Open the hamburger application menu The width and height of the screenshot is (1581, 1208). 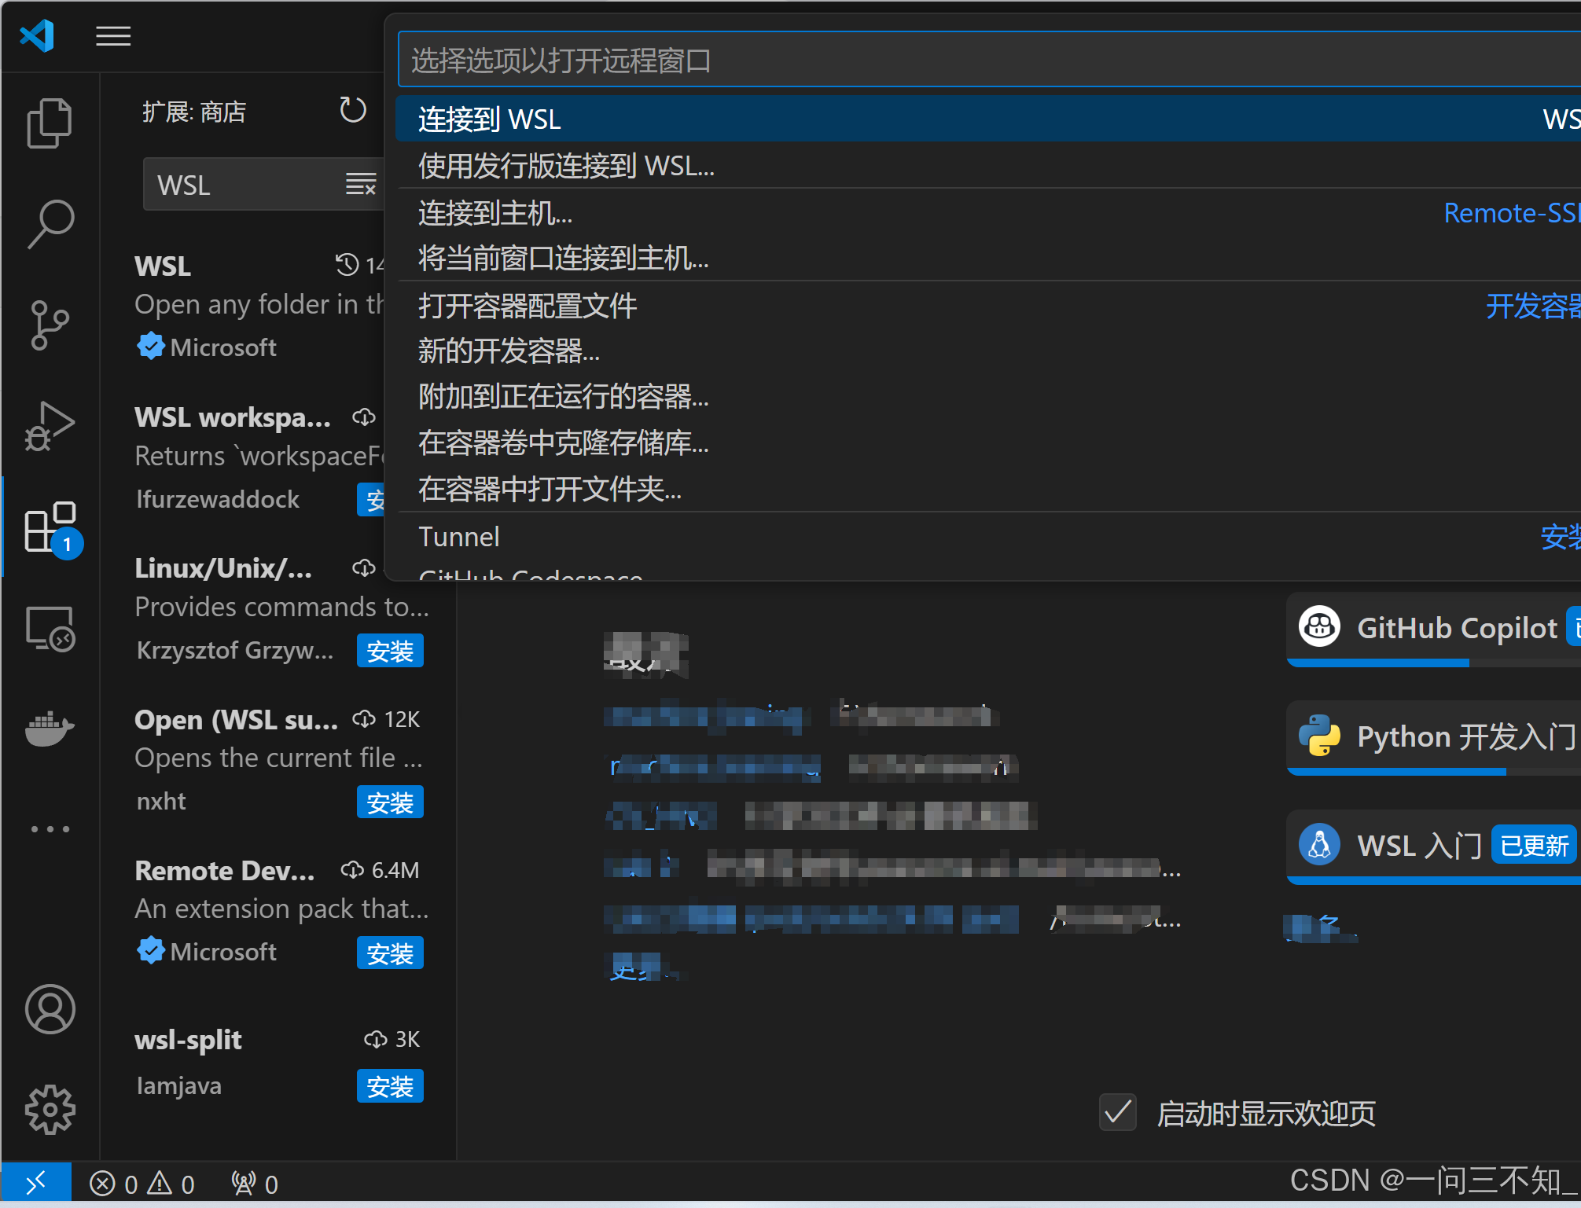[113, 36]
